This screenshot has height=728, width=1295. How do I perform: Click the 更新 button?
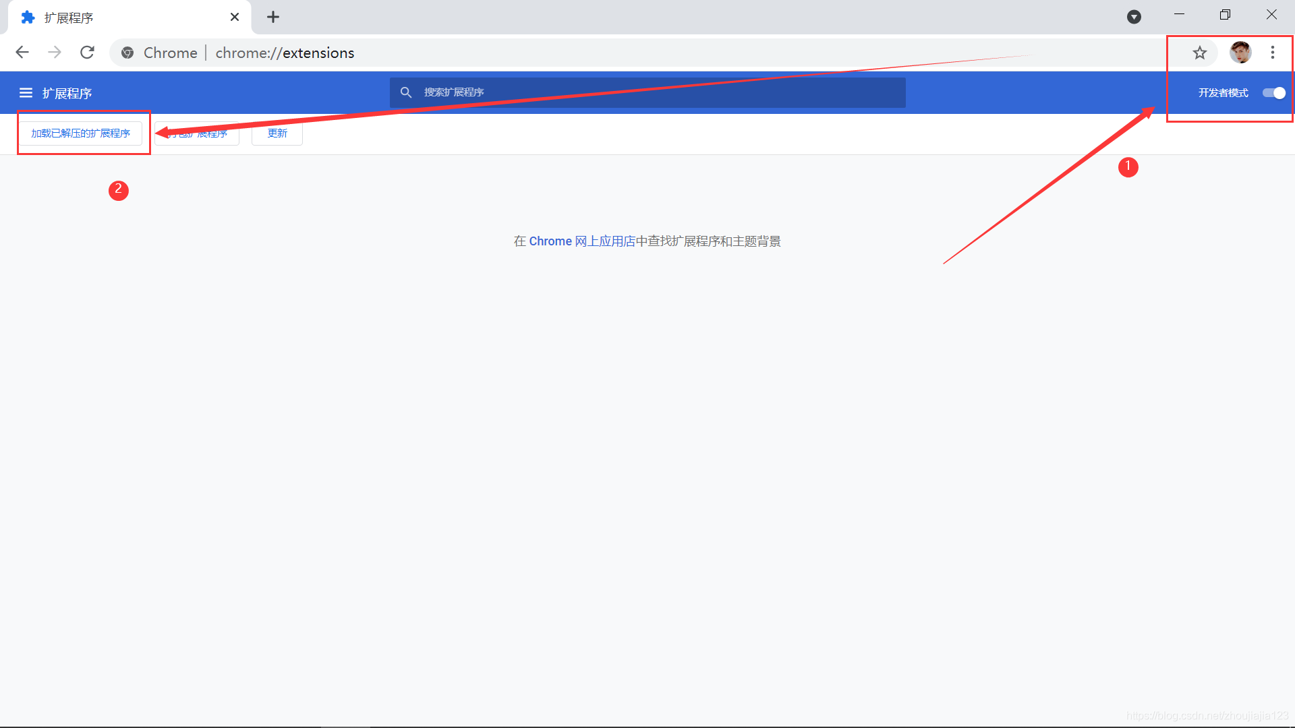click(x=277, y=133)
